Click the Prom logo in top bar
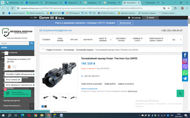Image resolution: width=190 pixels, height=118 pixels. (x=44, y=18)
